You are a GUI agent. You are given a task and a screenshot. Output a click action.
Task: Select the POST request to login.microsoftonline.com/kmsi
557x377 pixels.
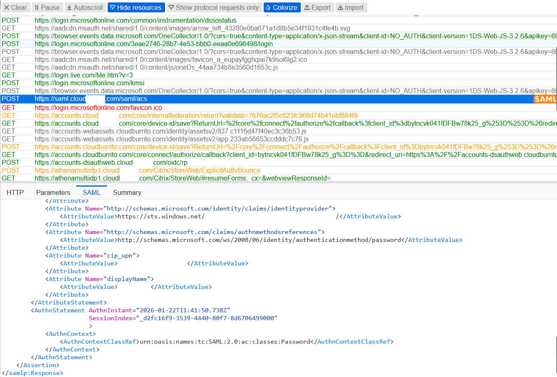90,83
